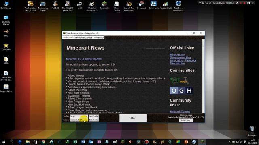Open Medal of Honor Pacific shortcut

92,6
